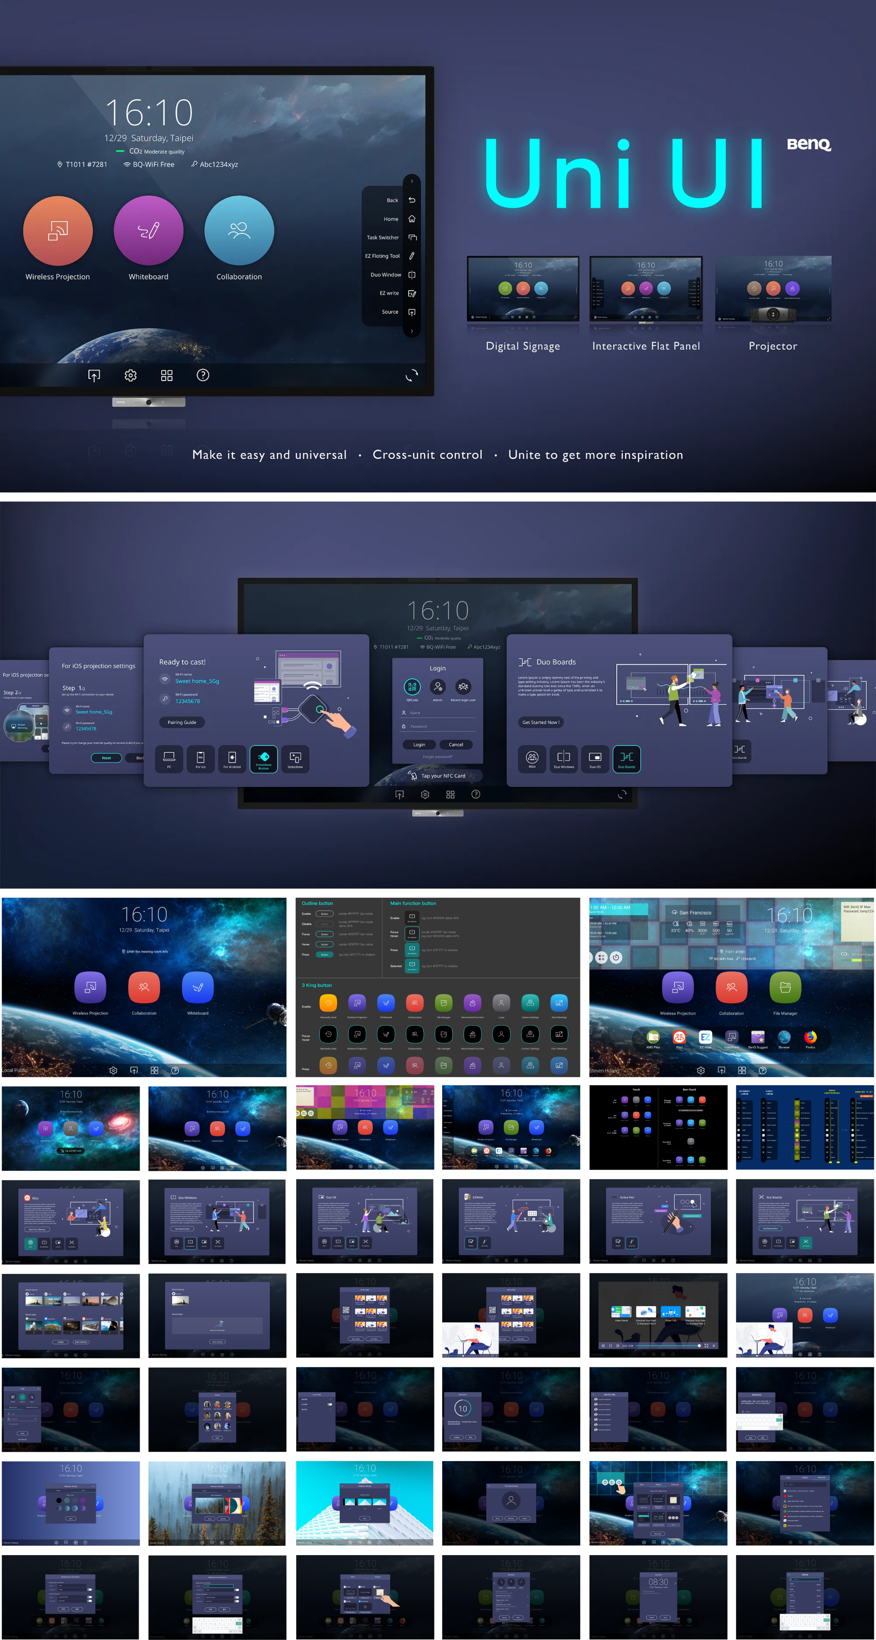
Task: Select the Duo OS tab in Duo Boards panel
Action: 595,759
